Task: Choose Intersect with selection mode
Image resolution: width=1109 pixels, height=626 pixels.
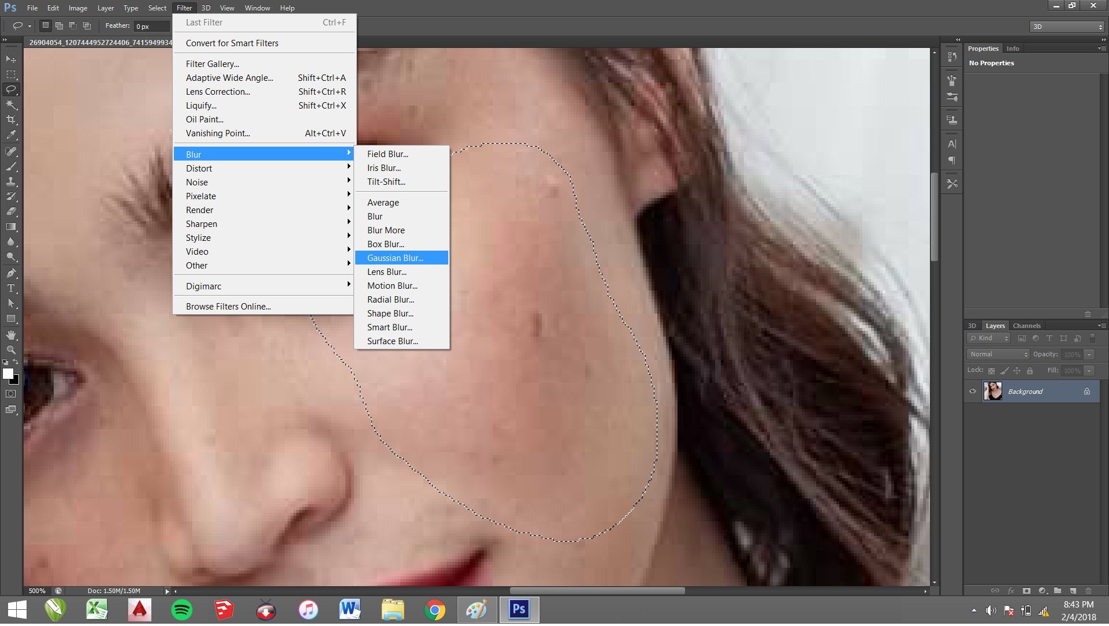Action: point(87,25)
